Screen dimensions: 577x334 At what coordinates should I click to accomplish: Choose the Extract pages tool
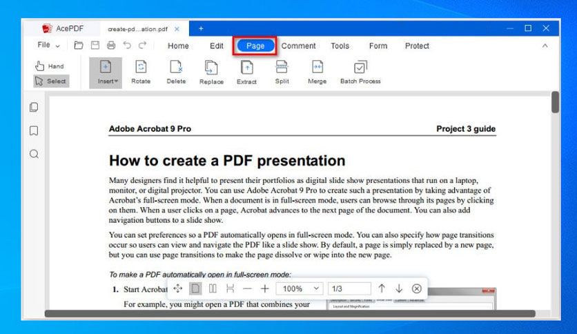click(246, 72)
